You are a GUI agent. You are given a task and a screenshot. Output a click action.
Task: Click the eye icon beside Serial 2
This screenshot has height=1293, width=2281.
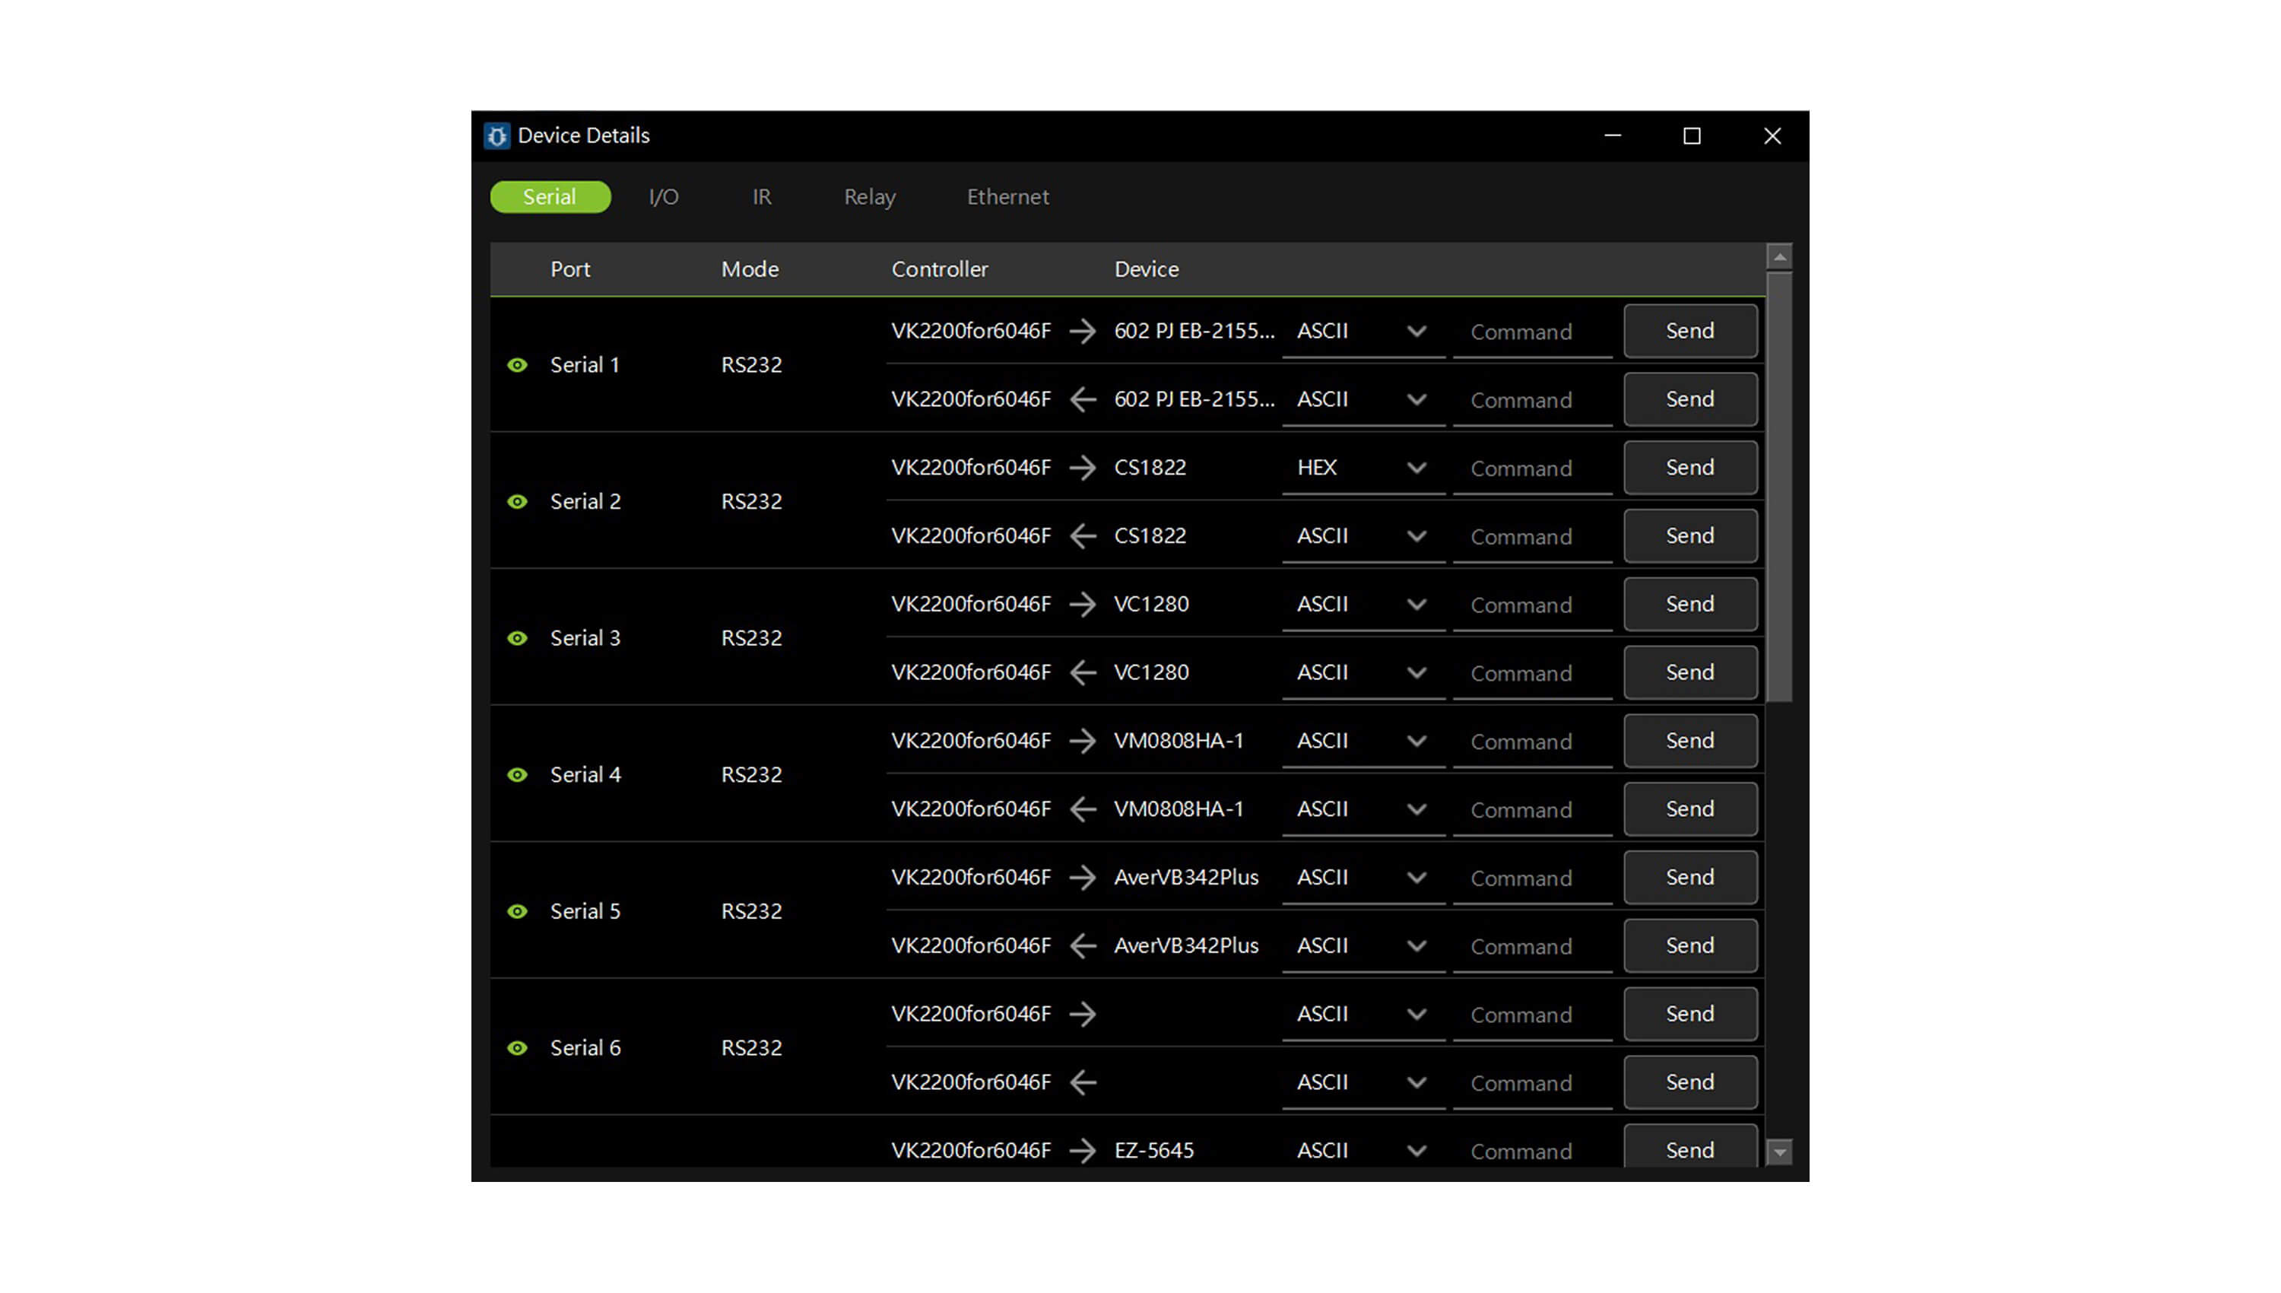518,502
